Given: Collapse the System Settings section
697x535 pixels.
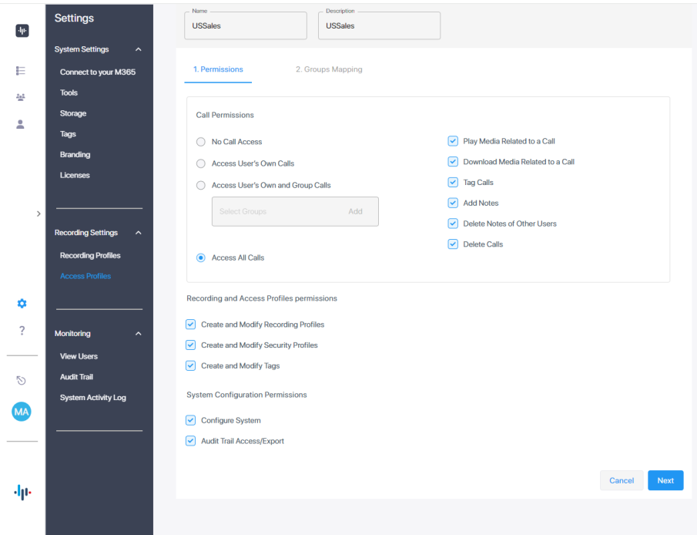Looking at the screenshot, I should [139, 49].
